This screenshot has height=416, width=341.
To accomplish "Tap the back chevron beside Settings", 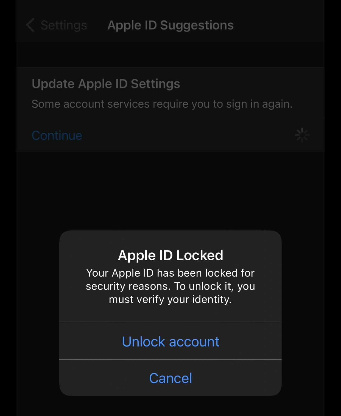I will [x=30, y=25].
